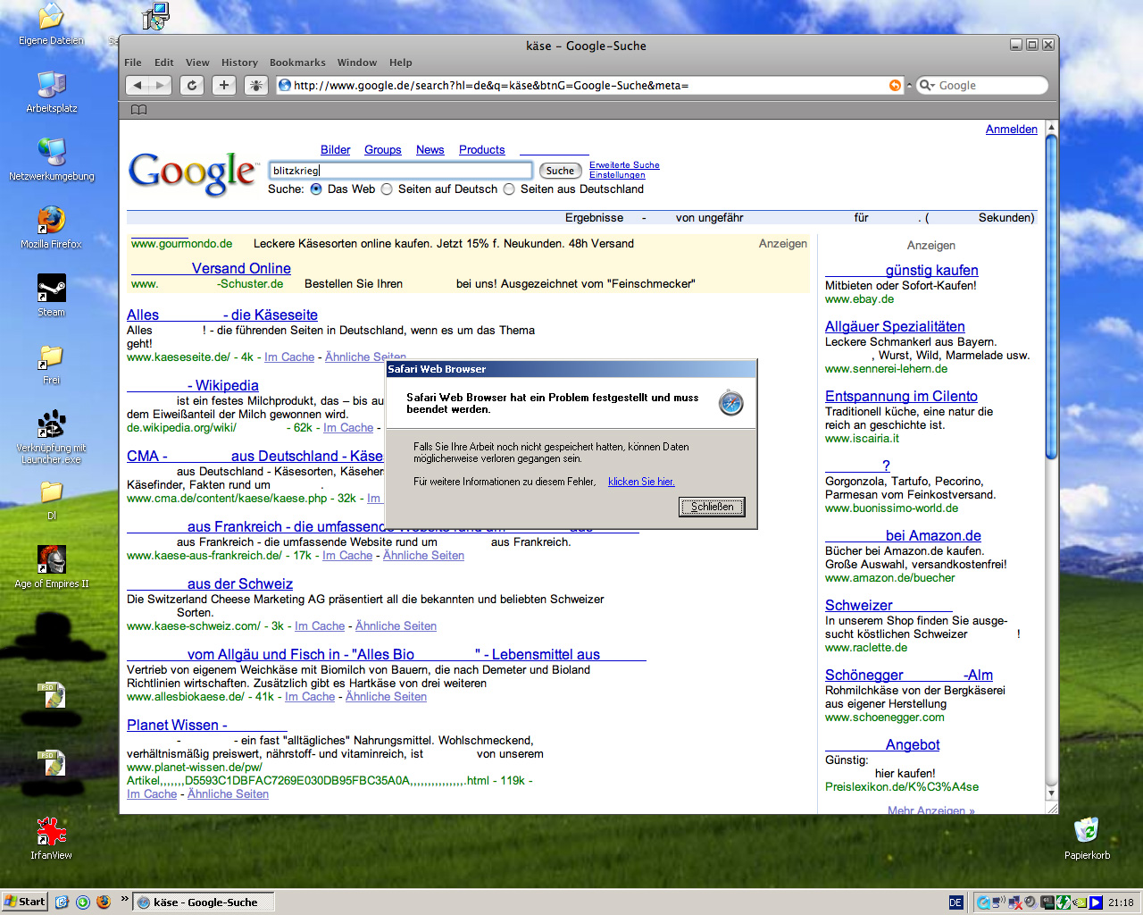Click the Schließen button in the error dialog
This screenshot has height=915, width=1143.
coord(712,507)
